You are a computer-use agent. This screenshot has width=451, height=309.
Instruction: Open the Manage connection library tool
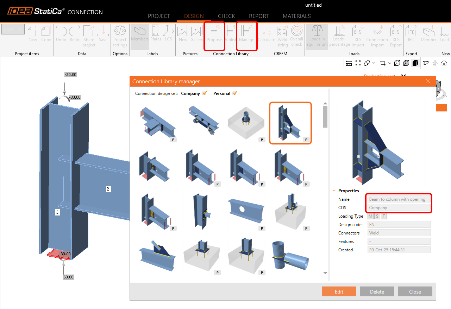click(x=246, y=34)
